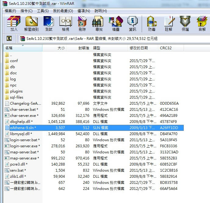Select the 一鍵啟動2轉端 batch file
The height and width of the screenshot is (203, 210).
[x=25, y=183]
